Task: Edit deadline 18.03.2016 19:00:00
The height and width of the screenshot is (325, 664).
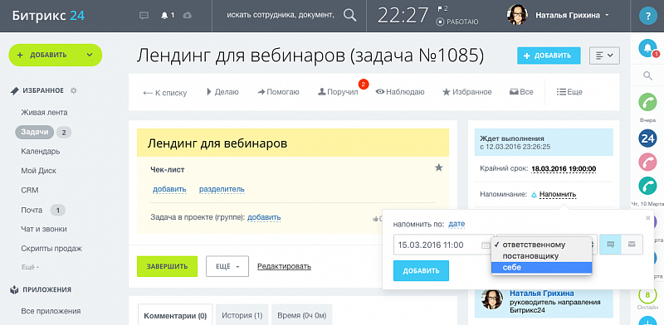Action: tap(564, 169)
